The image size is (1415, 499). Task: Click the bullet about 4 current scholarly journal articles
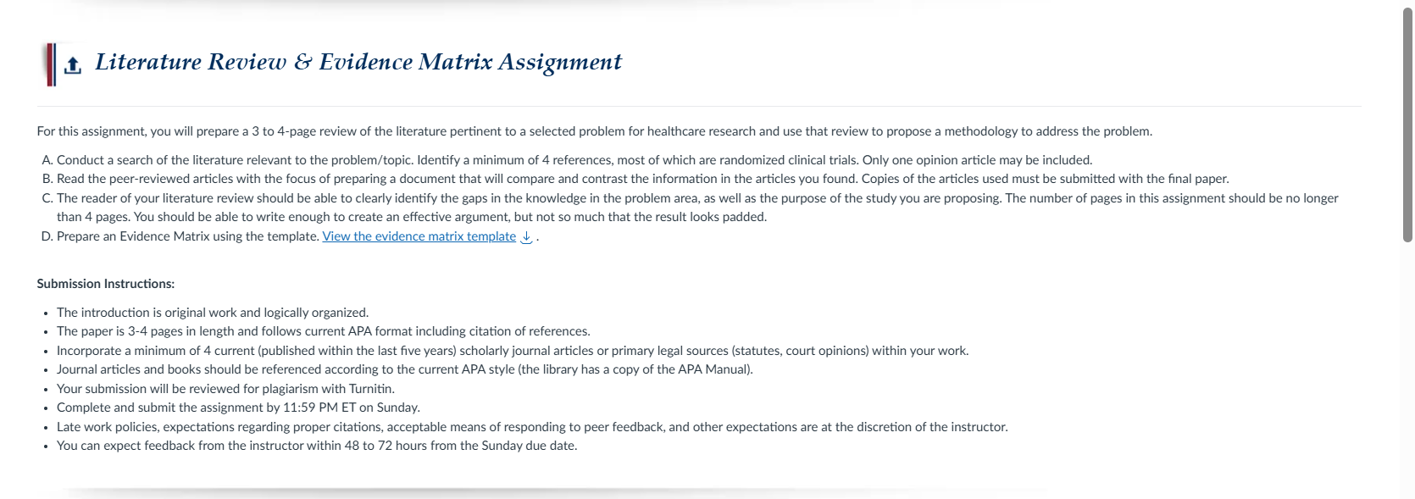(513, 351)
